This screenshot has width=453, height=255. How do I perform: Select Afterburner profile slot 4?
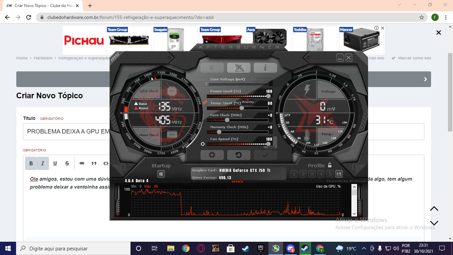321,174
